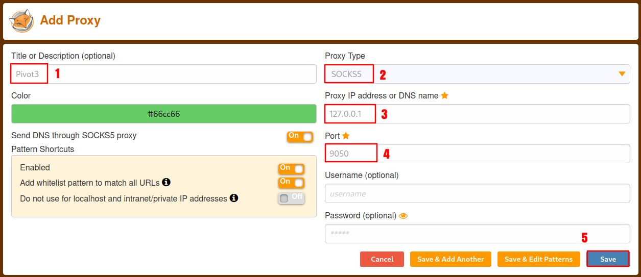Open the Proxy Type dropdown arrow
The image size is (641, 277).
click(622, 74)
